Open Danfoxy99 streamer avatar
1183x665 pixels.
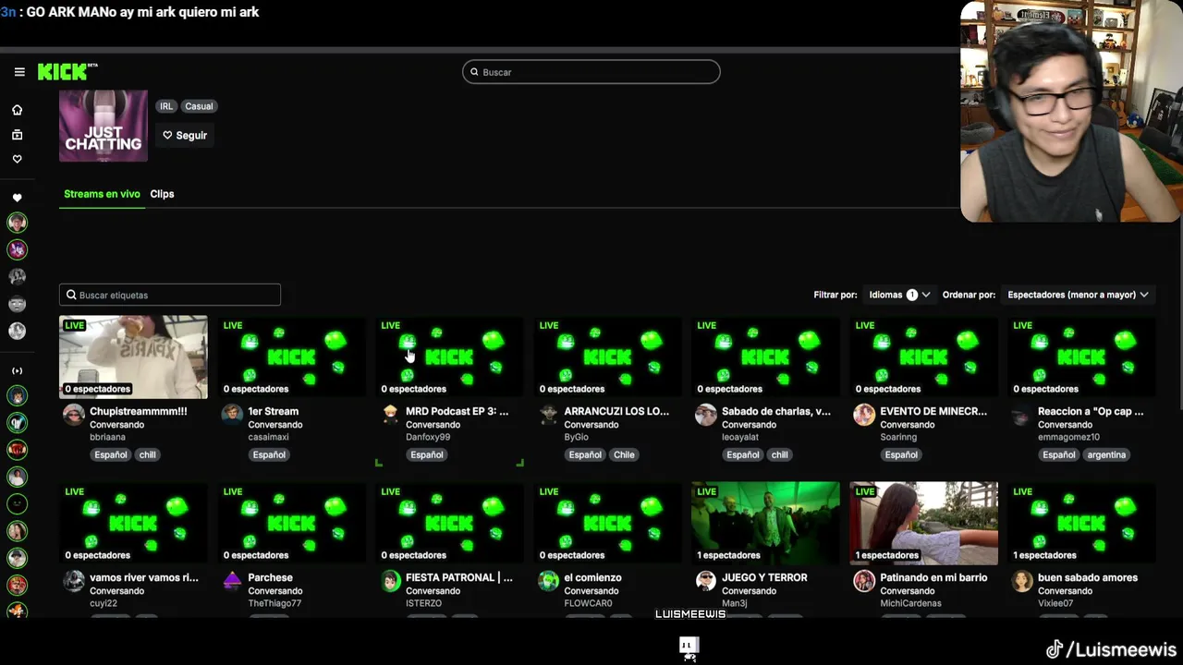tap(390, 415)
